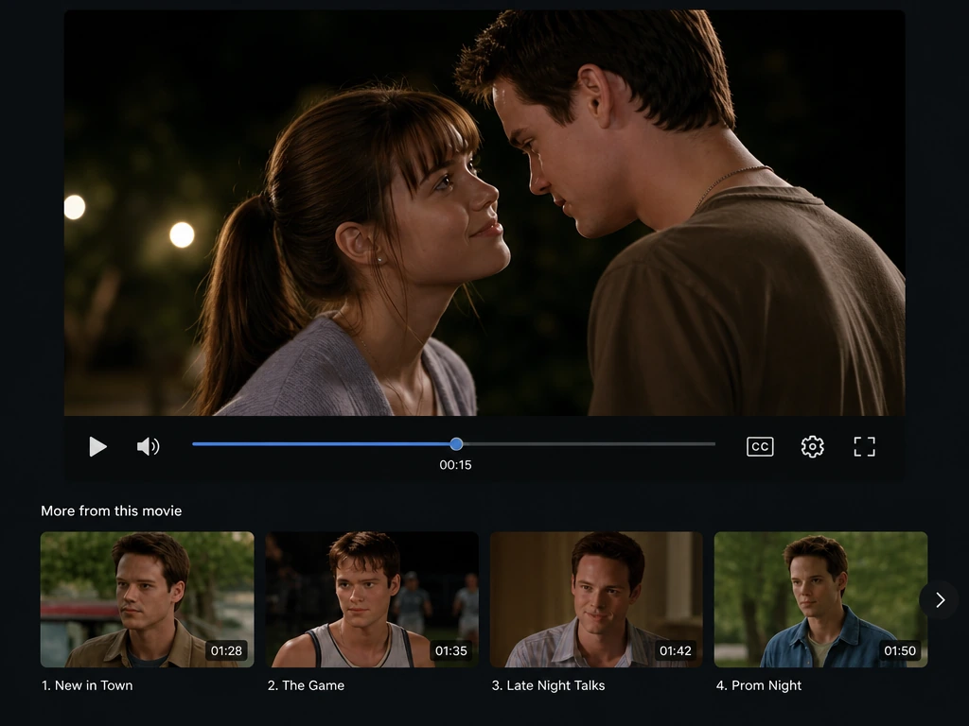This screenshot has width=969, height=726.
Task: Click the '2. The Game' title
Action: coord(306,685)
